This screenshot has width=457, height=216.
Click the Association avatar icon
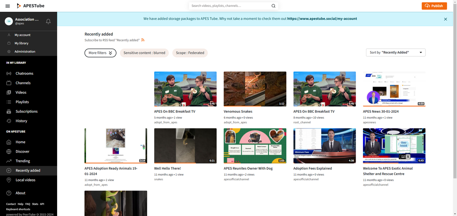[x=9, y=21]
